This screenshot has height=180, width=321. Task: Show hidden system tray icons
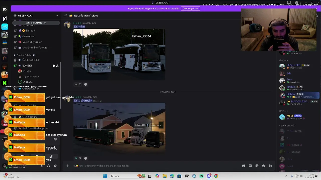(286, 176)
